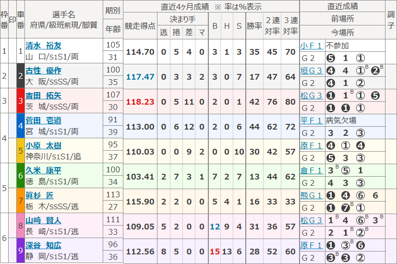The width and height of the screenshot is (397, 264).
Task: Select the red score 118.23
Action: pos(140,102)
